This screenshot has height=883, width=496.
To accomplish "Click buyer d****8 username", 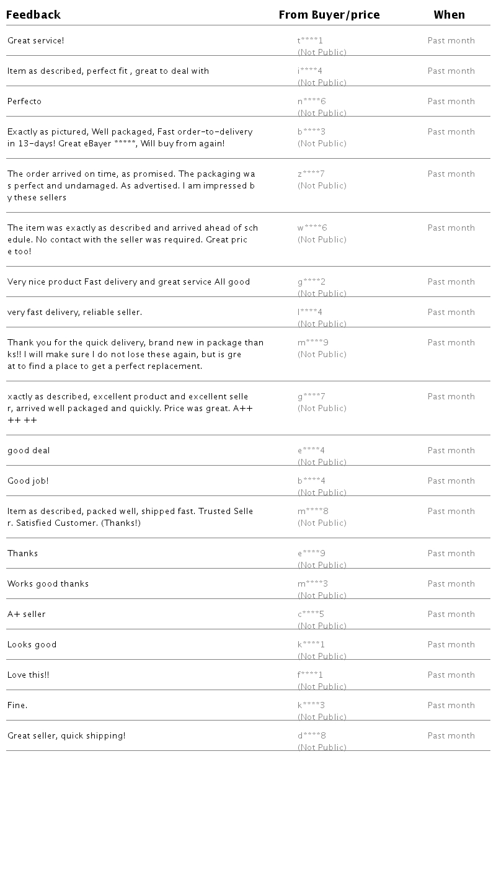I will click(x=311, y=736).
